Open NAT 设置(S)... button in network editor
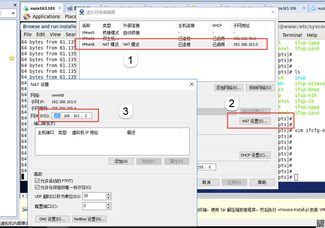325x228 pixels. (255, 121)
